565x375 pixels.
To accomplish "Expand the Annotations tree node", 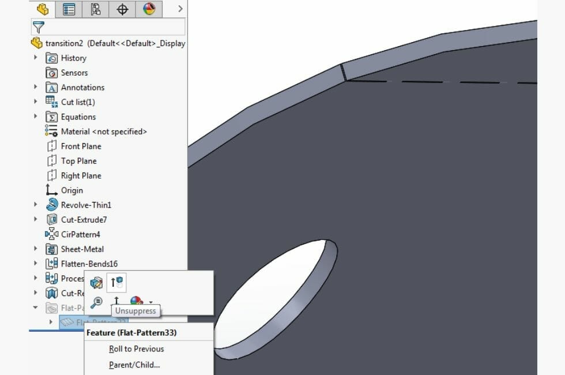I will click(36, 87).
